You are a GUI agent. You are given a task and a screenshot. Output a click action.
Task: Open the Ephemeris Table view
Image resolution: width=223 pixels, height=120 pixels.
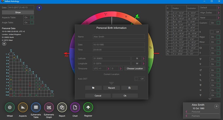[36, 107]
